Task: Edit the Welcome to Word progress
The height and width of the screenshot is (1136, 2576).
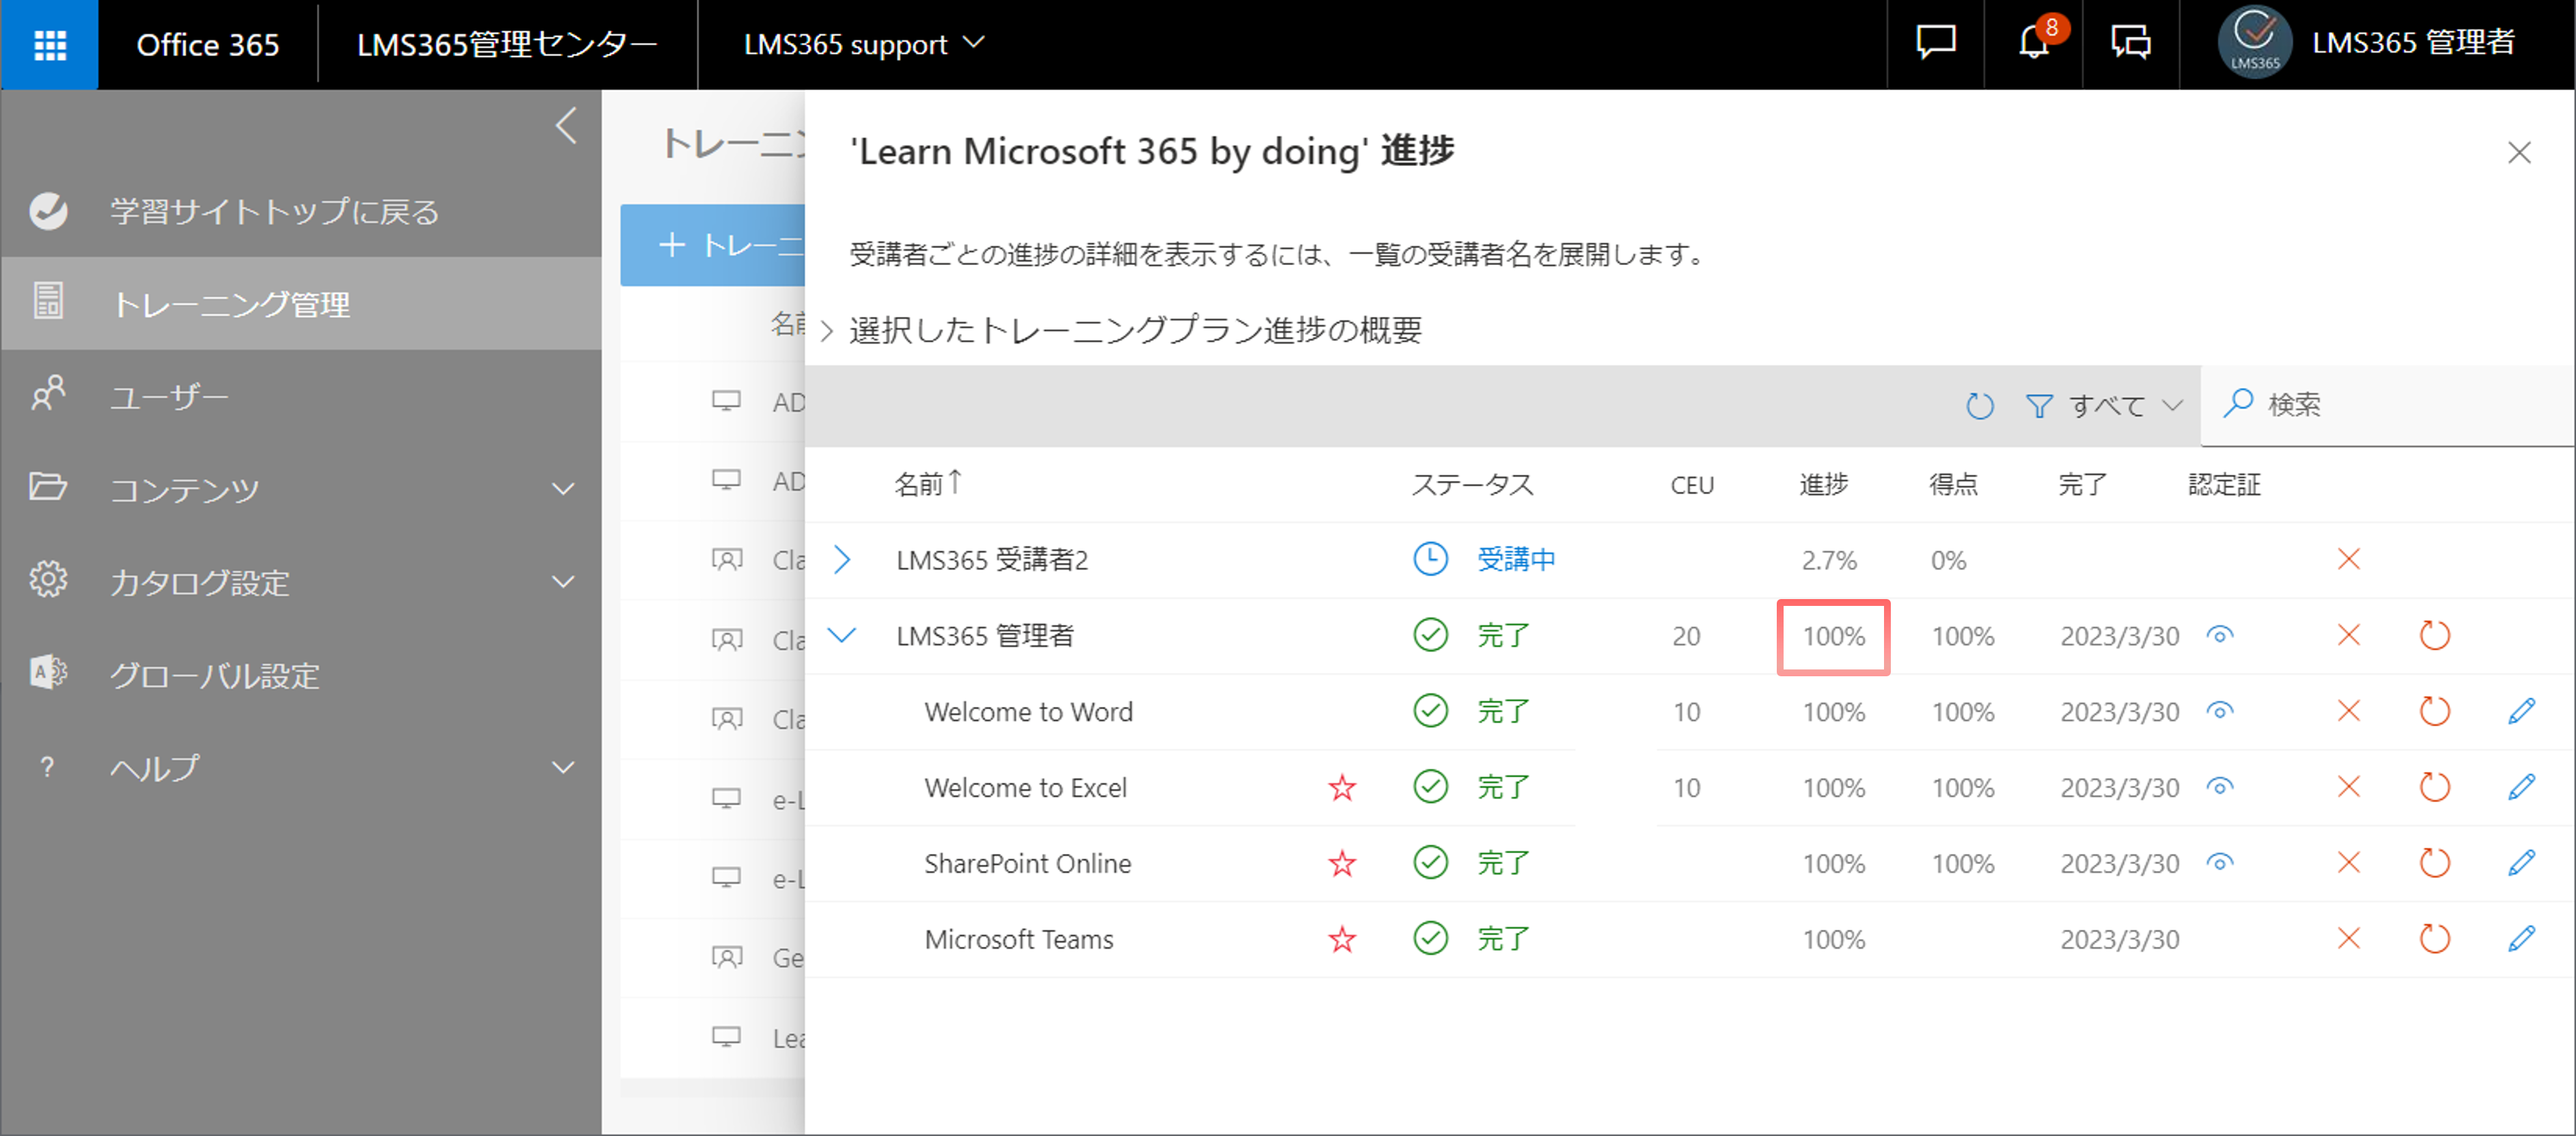Action: pyautogui.click(x=2521, y=711)
